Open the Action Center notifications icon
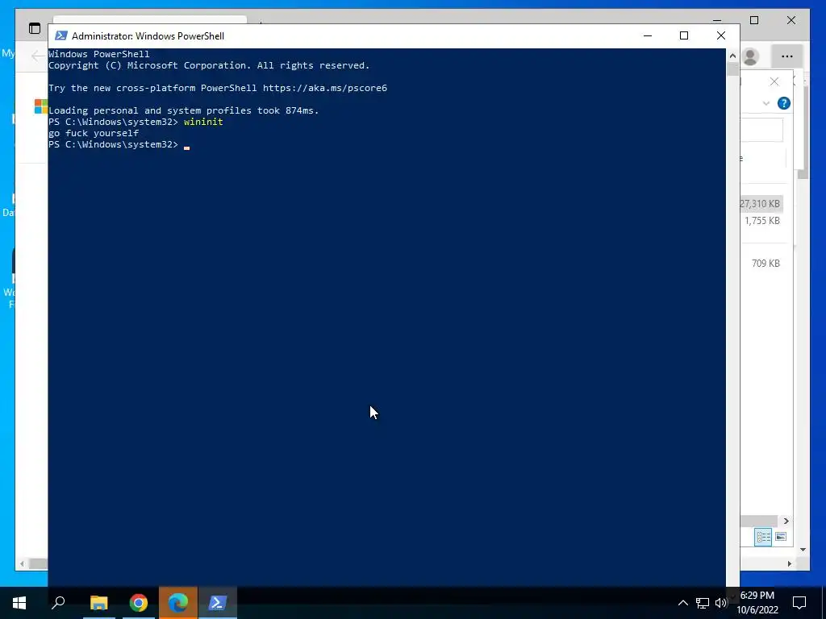Viewport: 826px width, 619px height. coord(799,603)
